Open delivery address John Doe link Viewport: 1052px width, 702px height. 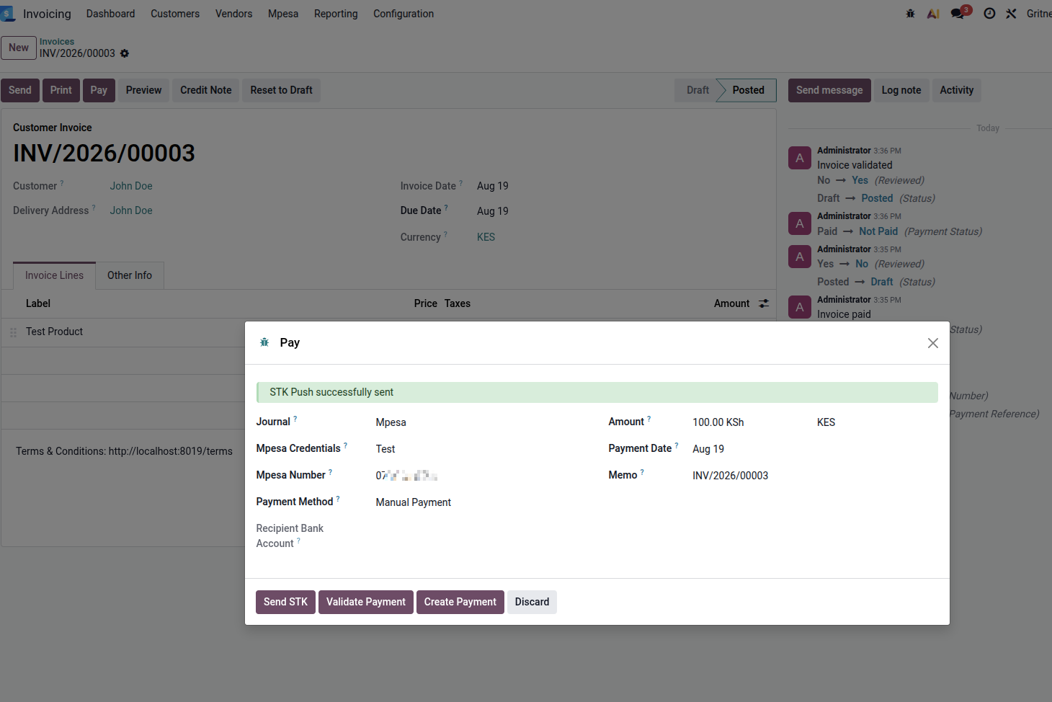(x=131, y=210)
